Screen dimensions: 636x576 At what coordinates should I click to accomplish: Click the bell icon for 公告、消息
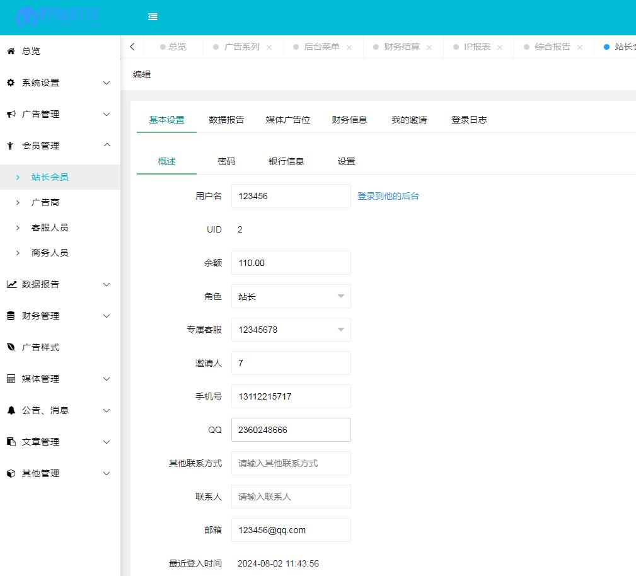(x=11, y=410)
